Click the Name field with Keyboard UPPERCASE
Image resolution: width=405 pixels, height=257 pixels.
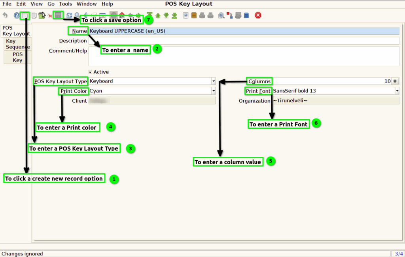click(244, 31)
